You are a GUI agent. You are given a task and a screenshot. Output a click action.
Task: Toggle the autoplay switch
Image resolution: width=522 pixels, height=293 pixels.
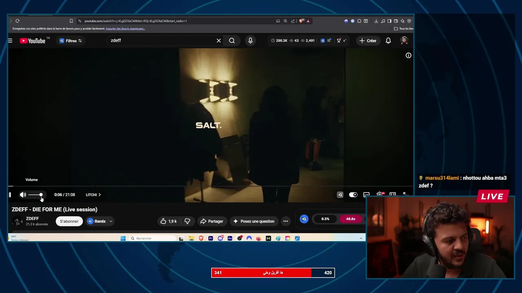353,195
